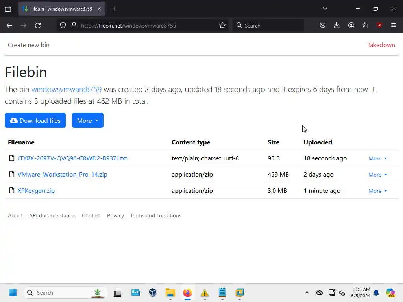Click the '18 seconds ago' uploaded cell
Screen dimensions: 403x302
click(x=325, y=158)
